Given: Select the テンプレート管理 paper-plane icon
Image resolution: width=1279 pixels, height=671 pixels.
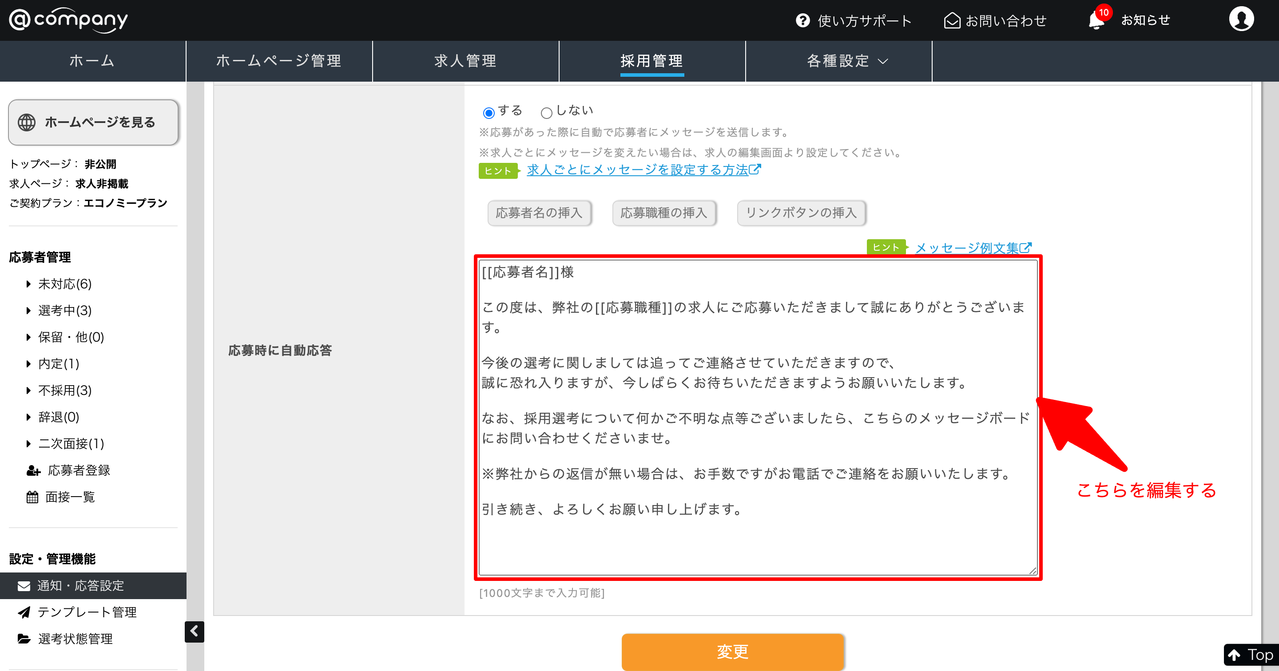Looking at the screenshot, I should (24, 612).
